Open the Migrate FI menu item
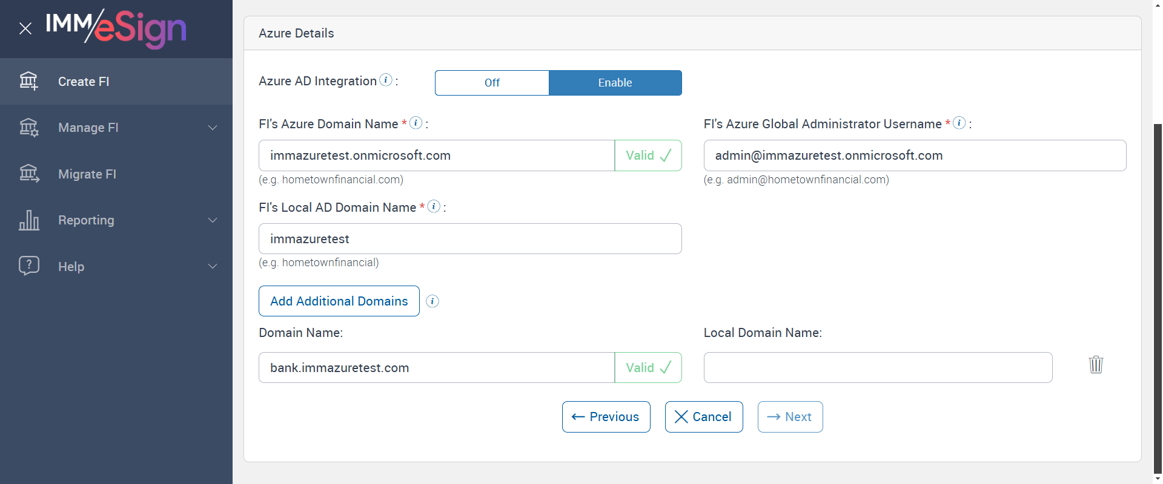 [x=87, y=174]
